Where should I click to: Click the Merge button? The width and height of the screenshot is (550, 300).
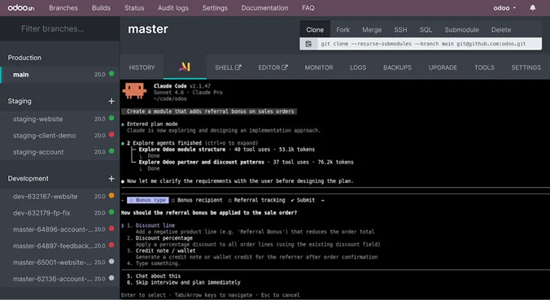click(372, 30)
